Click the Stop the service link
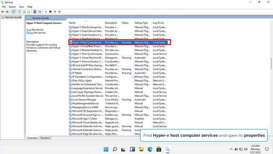This screenshot has height=154, width=273. (29, 30)
